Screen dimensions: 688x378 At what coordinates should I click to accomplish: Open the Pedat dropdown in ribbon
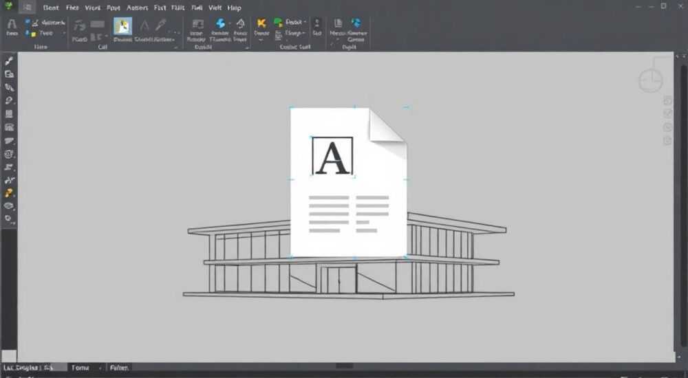tap(296, 22)
